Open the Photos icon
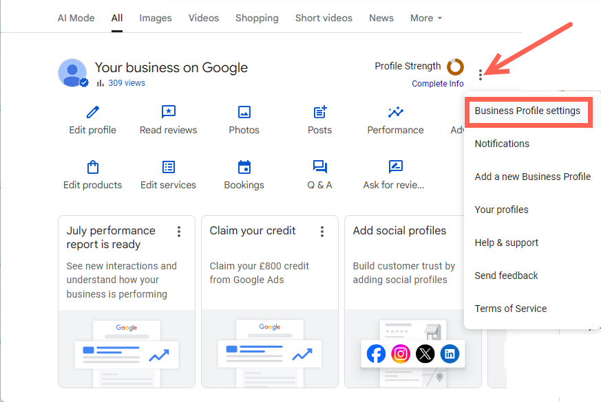The height and width of the screenshot is (402, 601). point(244,112)
